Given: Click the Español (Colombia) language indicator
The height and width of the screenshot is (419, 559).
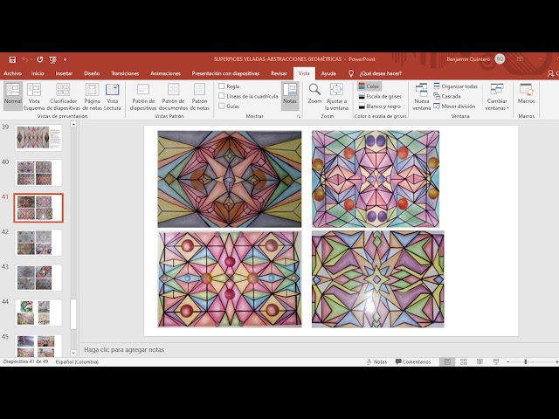Looking at the screenshot, I should coord(77,361).
